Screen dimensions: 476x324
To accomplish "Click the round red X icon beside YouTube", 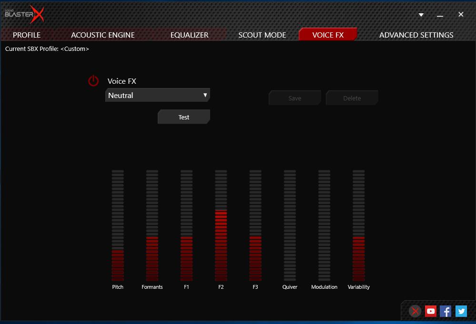I will [415, 311].
